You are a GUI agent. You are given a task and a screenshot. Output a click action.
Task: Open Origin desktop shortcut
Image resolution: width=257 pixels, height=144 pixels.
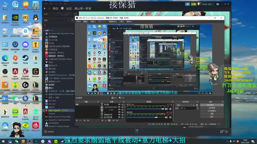pyautogui.click(x=15, y=59)
